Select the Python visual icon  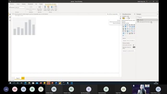pyautogui.click(x=132, y=31)
